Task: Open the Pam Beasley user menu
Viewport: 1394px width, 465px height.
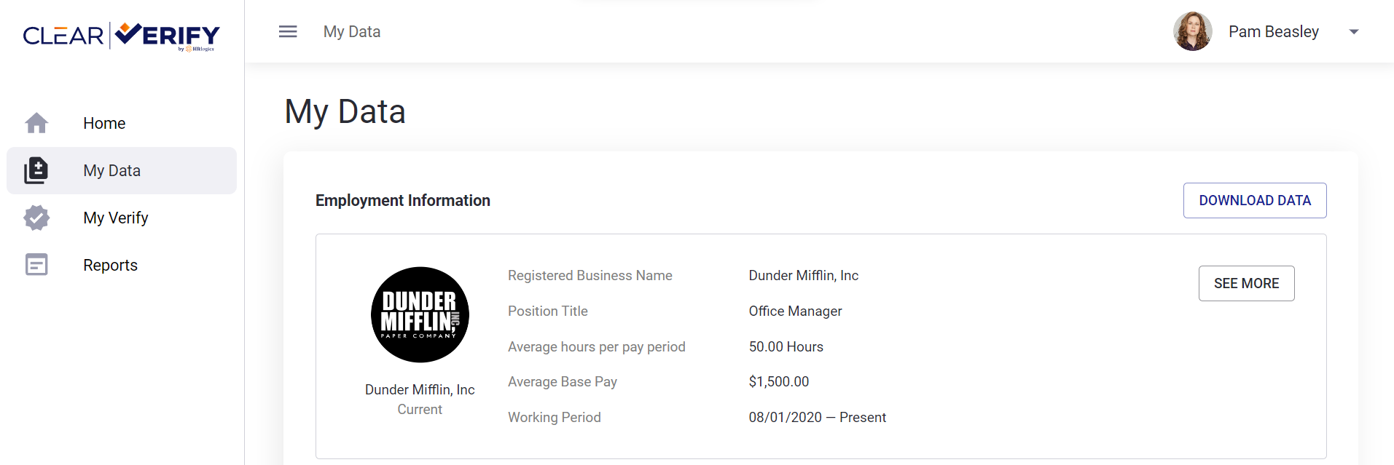Action: pos(1274,31)
